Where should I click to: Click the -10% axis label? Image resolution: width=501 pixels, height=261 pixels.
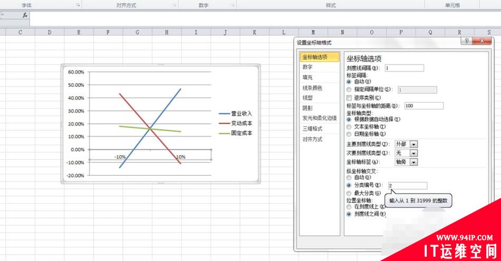click(120, 157)
